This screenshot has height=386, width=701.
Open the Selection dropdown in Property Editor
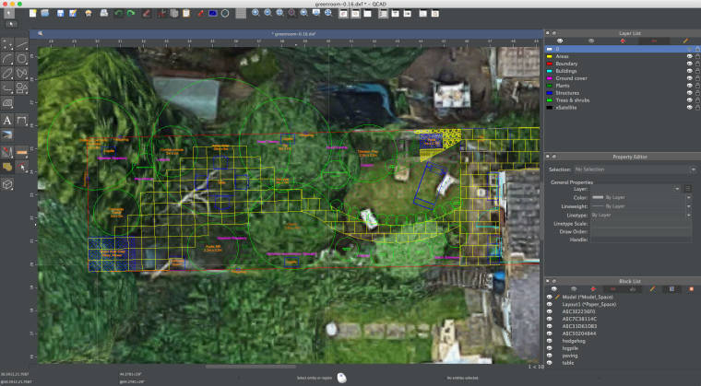point(636,170)
